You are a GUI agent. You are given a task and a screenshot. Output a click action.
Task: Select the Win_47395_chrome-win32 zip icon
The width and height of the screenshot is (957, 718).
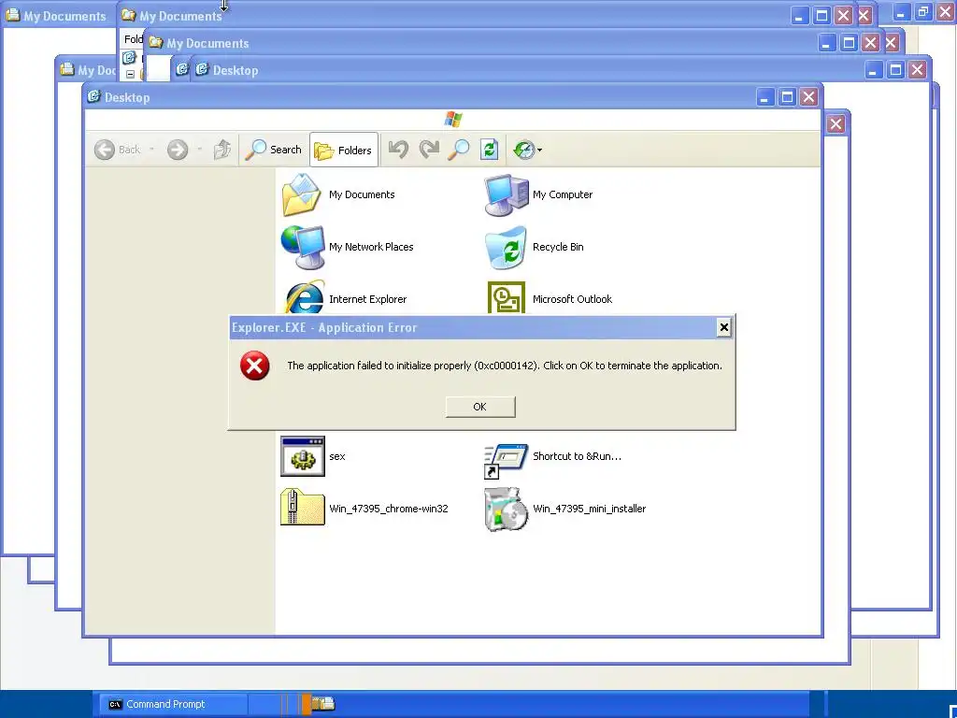[x=303, y=508]
